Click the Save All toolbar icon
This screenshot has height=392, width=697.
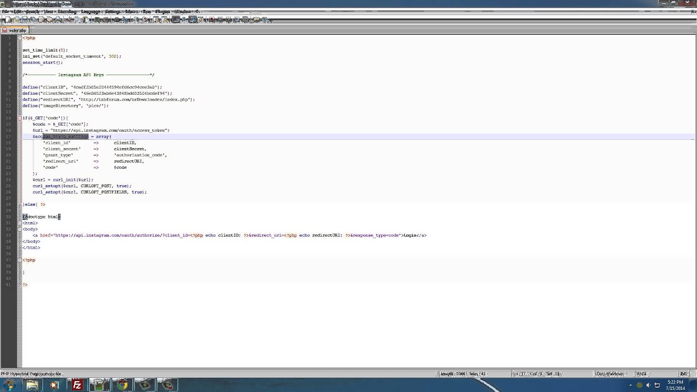[33, 20]
